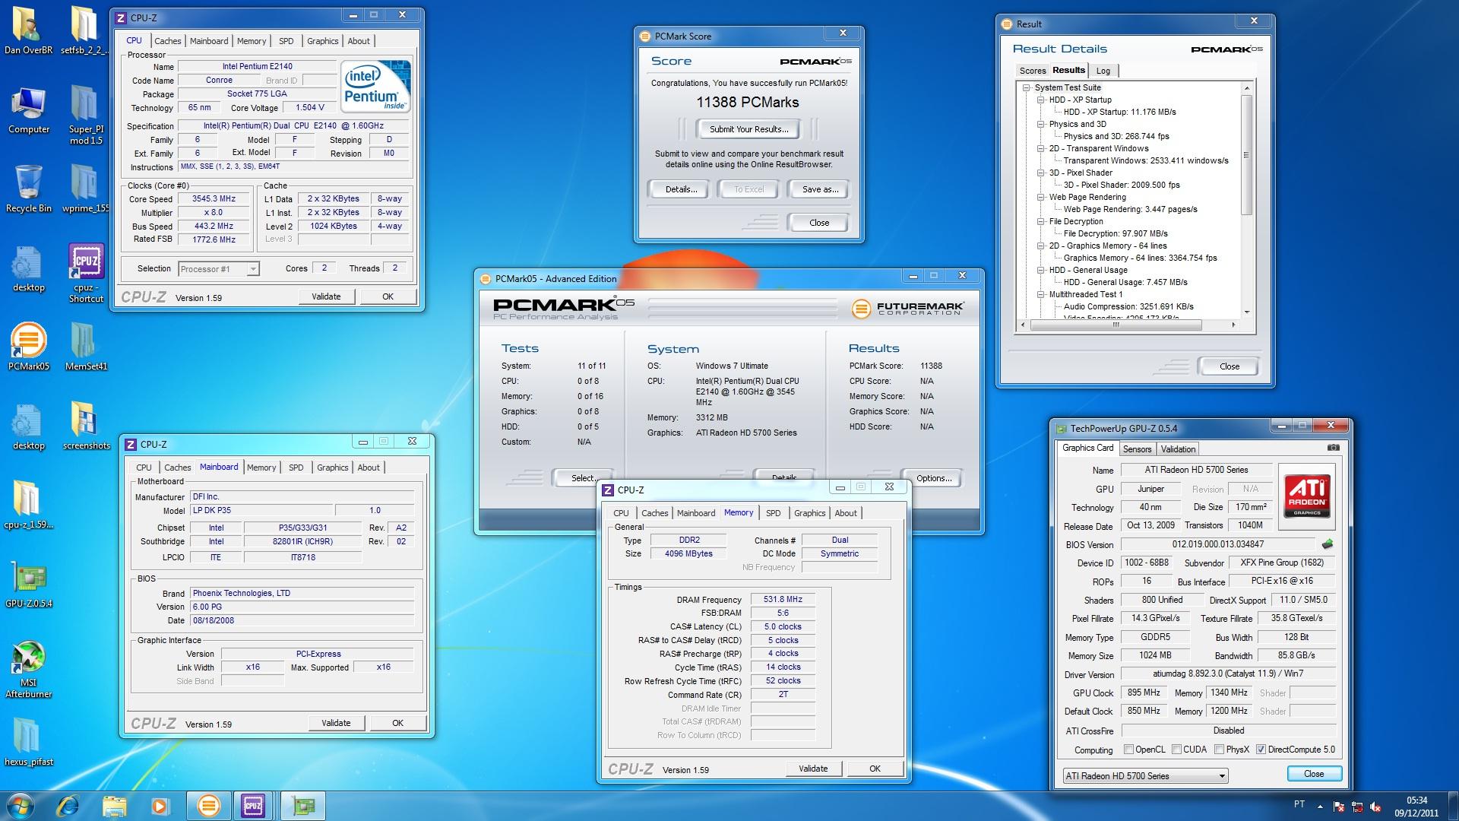1459x821 pixels.
Task: Click the PT language indicator in taskbar
Action: 1299,804
